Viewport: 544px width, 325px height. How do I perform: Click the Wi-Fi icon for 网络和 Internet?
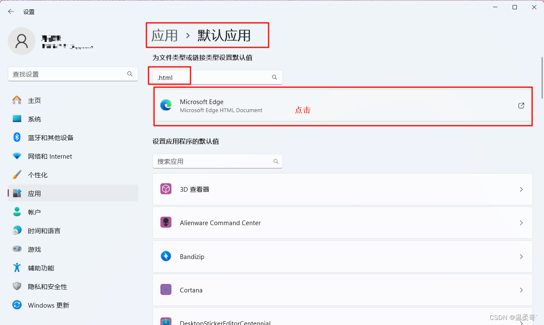point(17,156)
